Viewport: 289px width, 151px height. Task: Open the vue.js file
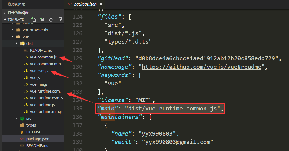pyautogui.click(x=35, y=78)
